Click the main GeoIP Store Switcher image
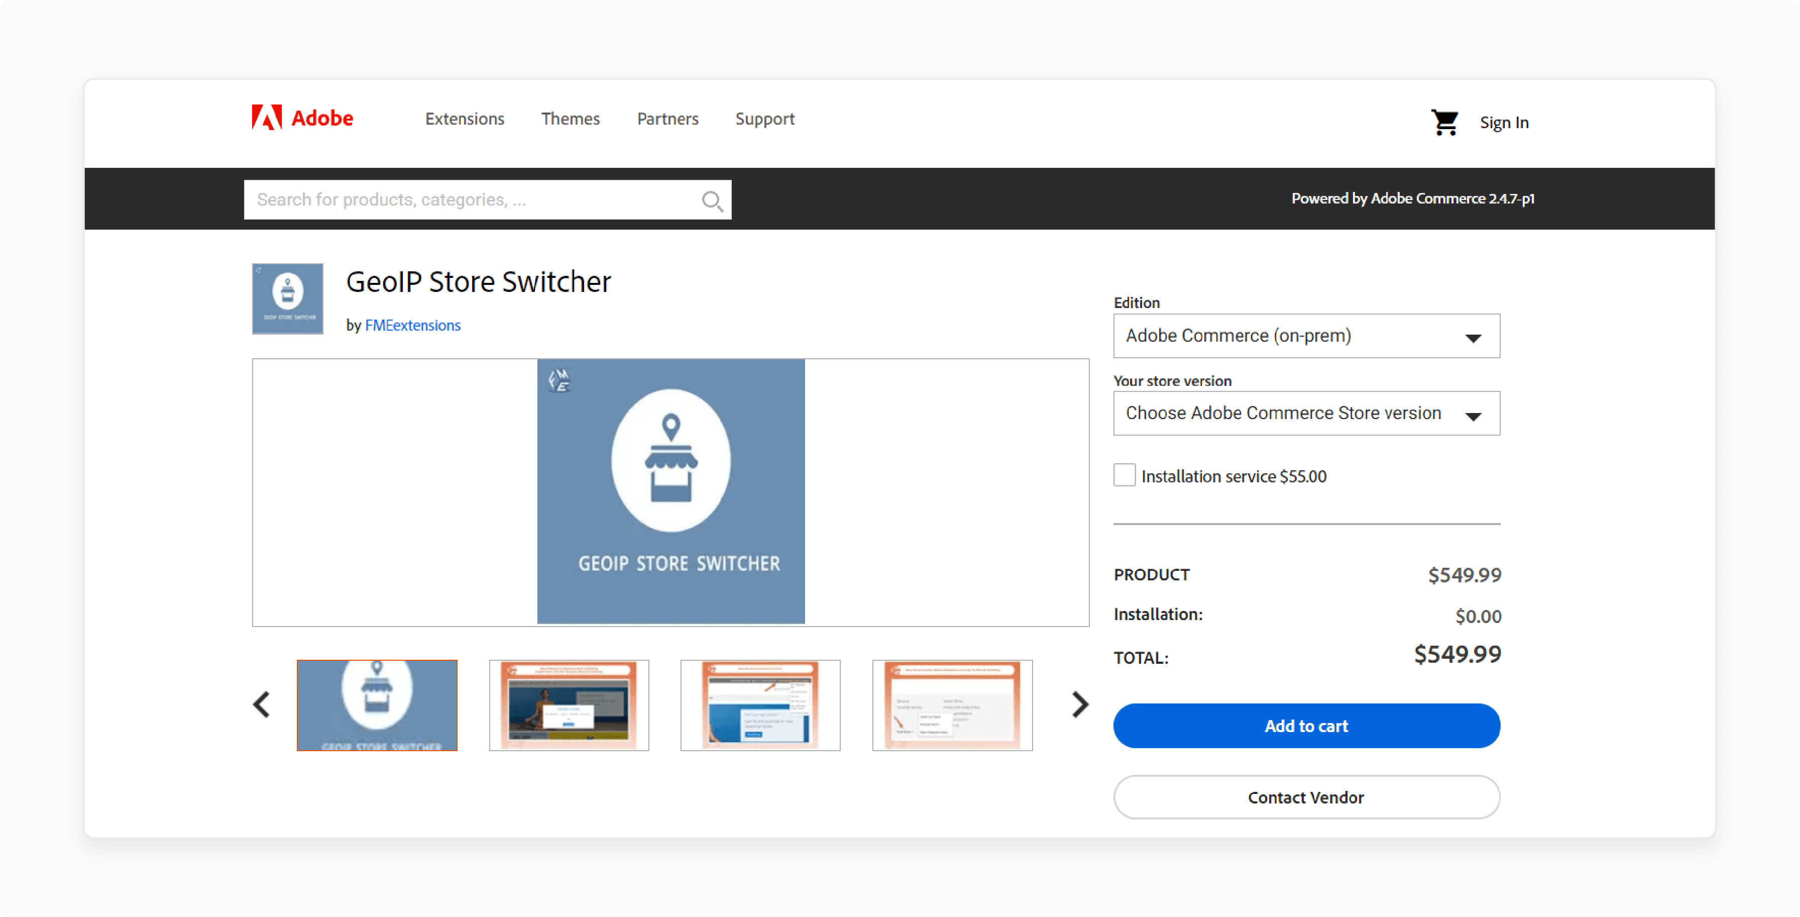The height and width of the screenshot is (917, 1800). click(x=671, y=491)
